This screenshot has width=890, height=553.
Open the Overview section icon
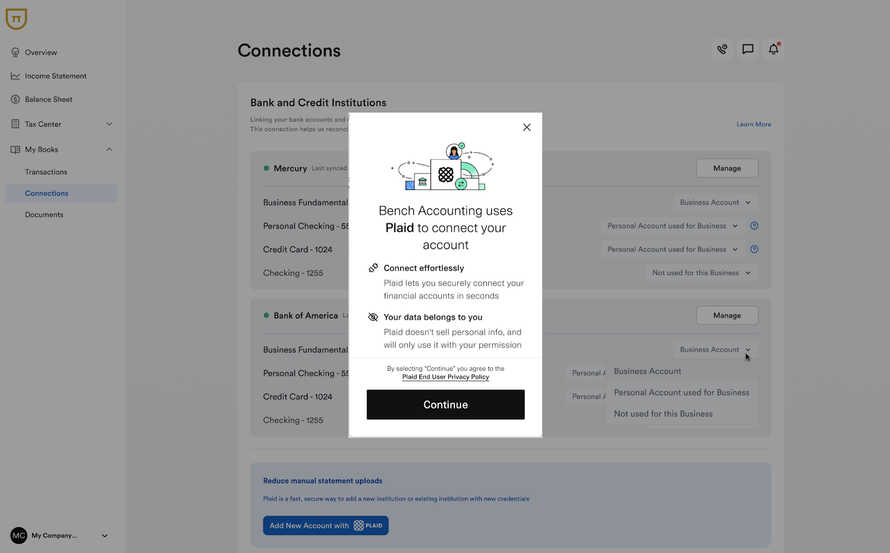(x=16, y=52)
